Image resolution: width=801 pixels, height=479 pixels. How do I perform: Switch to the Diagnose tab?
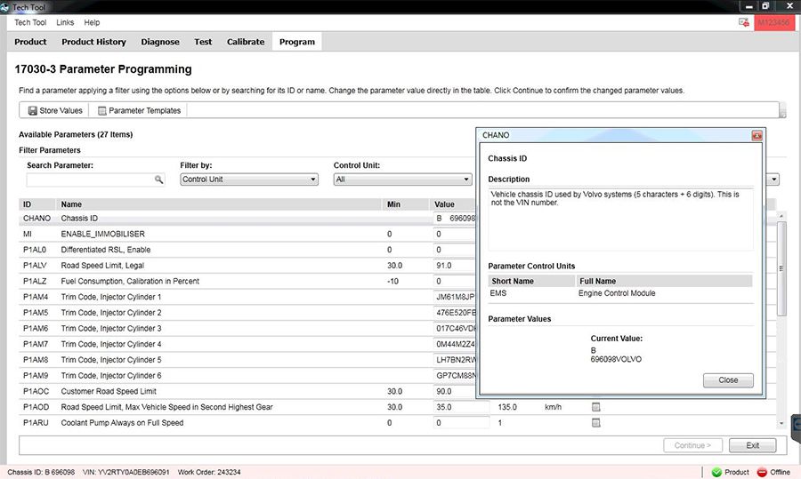pyautogui.click(x=160, y=42)
